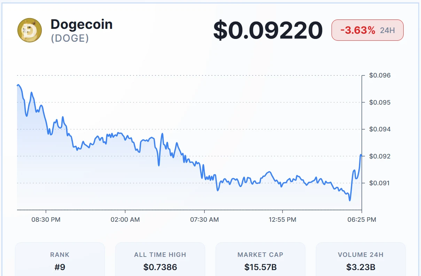Click the 08:30 PM time marker
The image size is (421, 276).
click(46, 219)
